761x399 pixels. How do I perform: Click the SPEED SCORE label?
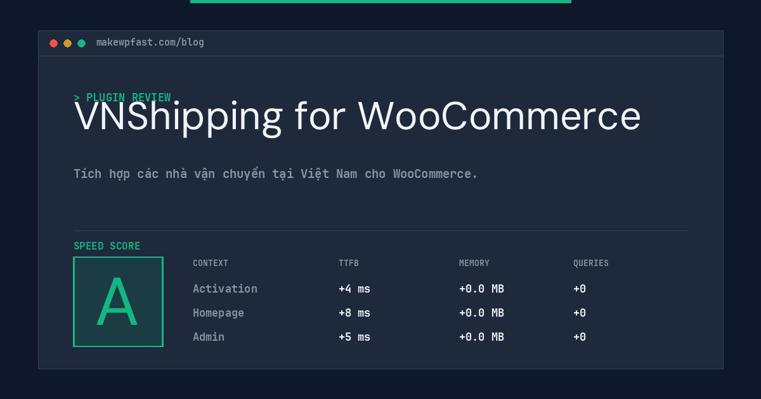tap(107, 246)
